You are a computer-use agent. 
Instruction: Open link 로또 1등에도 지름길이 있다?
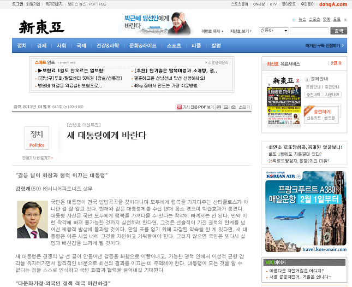point(295,154)
